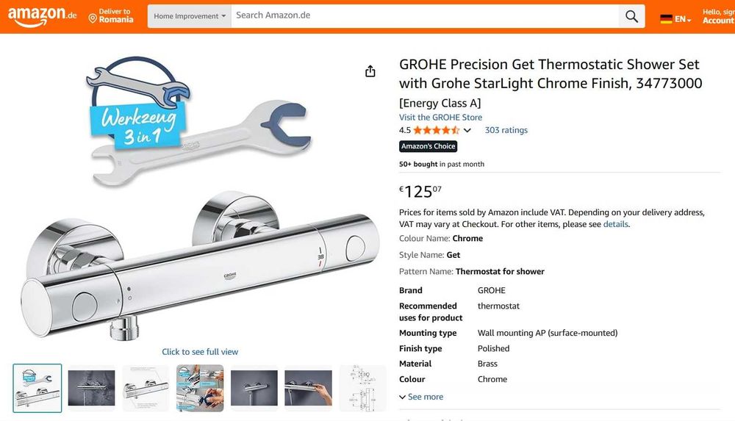Click the star rating icons
This screenshot has width=735, height=421.
(436, 130)
